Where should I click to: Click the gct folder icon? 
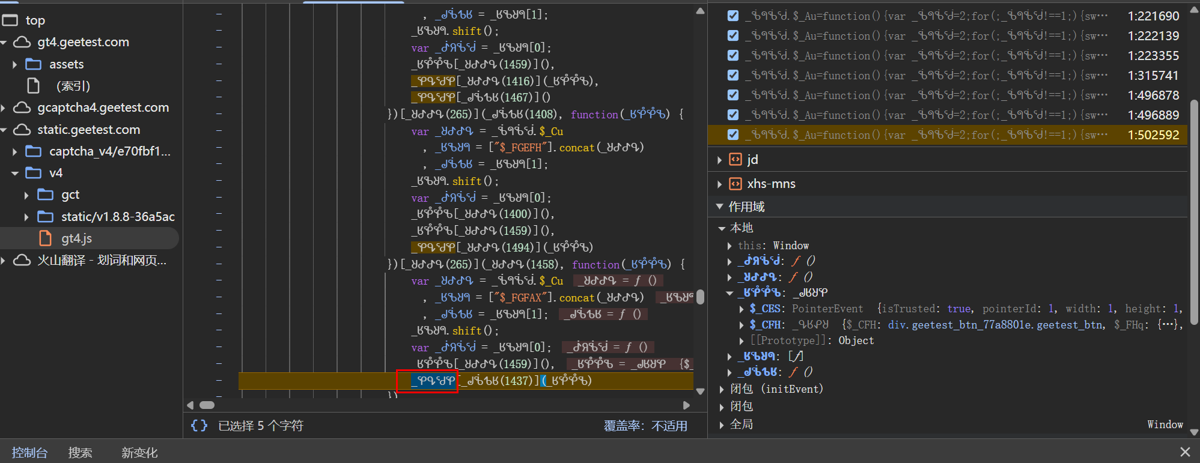[46, 195]
